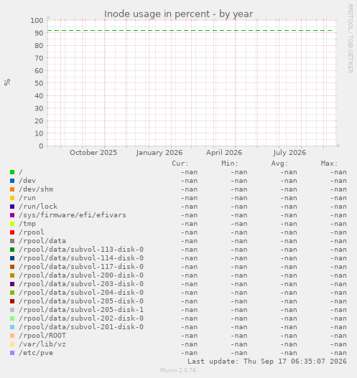This screenshot has height=378, width=357.
Task: Click the 'Munin 2.0.76' version text
Action: click(178, 370)
